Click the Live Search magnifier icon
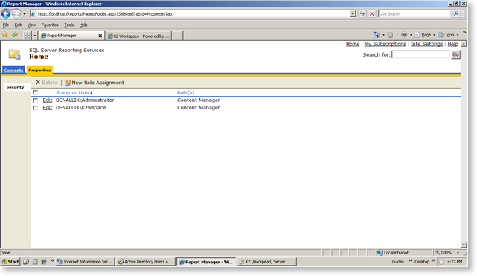Image resolution: width=477 pixels, height=276 pixels. tap(455, 13)
